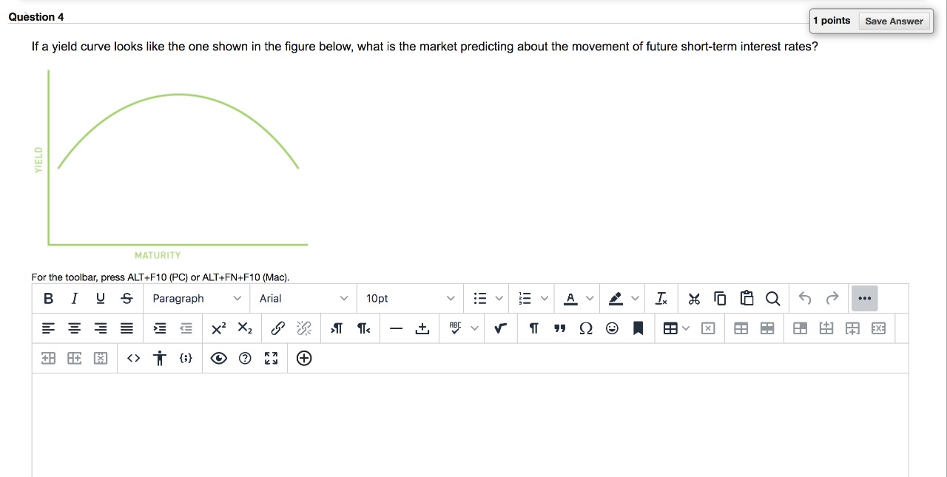This screenshot has height=477, width=947.
Task: Run the accessibility checker icon
Action: (159, 358)
